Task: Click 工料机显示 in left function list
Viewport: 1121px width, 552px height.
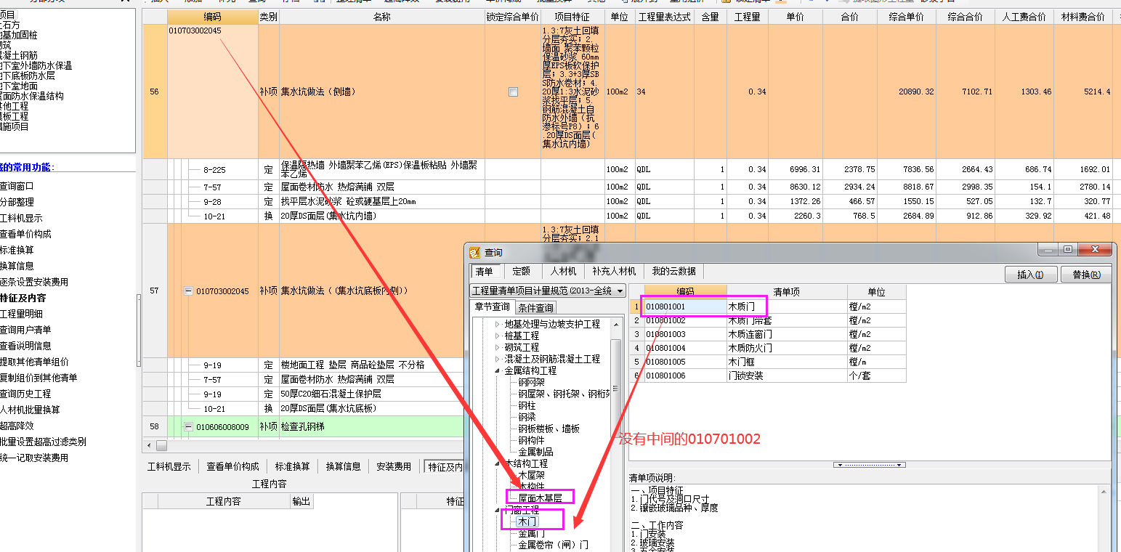Action: click(x=21, y=218)
